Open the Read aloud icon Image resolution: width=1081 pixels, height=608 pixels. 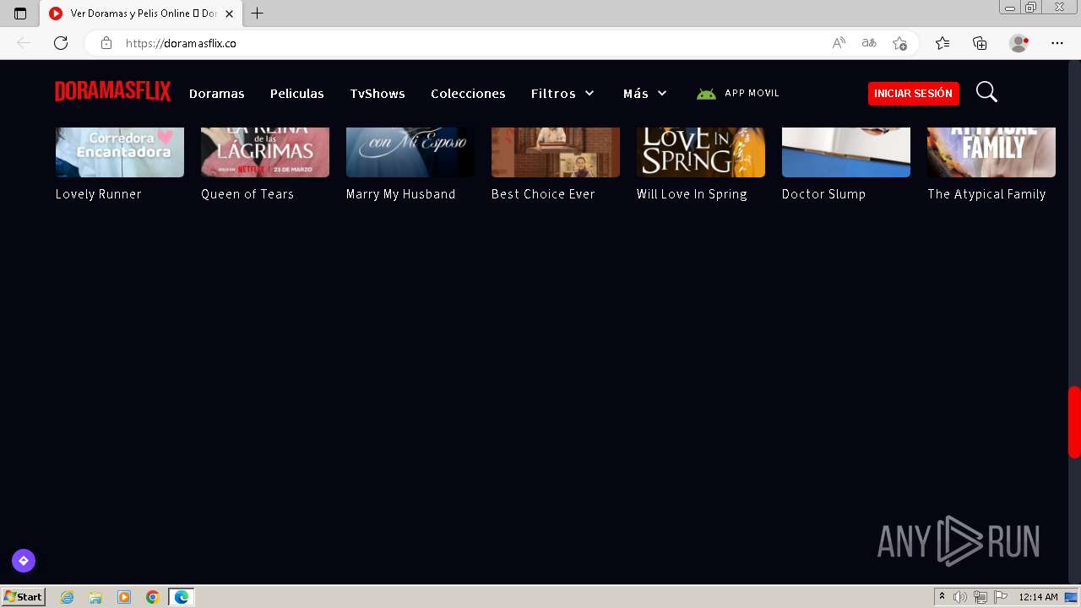(x=839, y=43)
